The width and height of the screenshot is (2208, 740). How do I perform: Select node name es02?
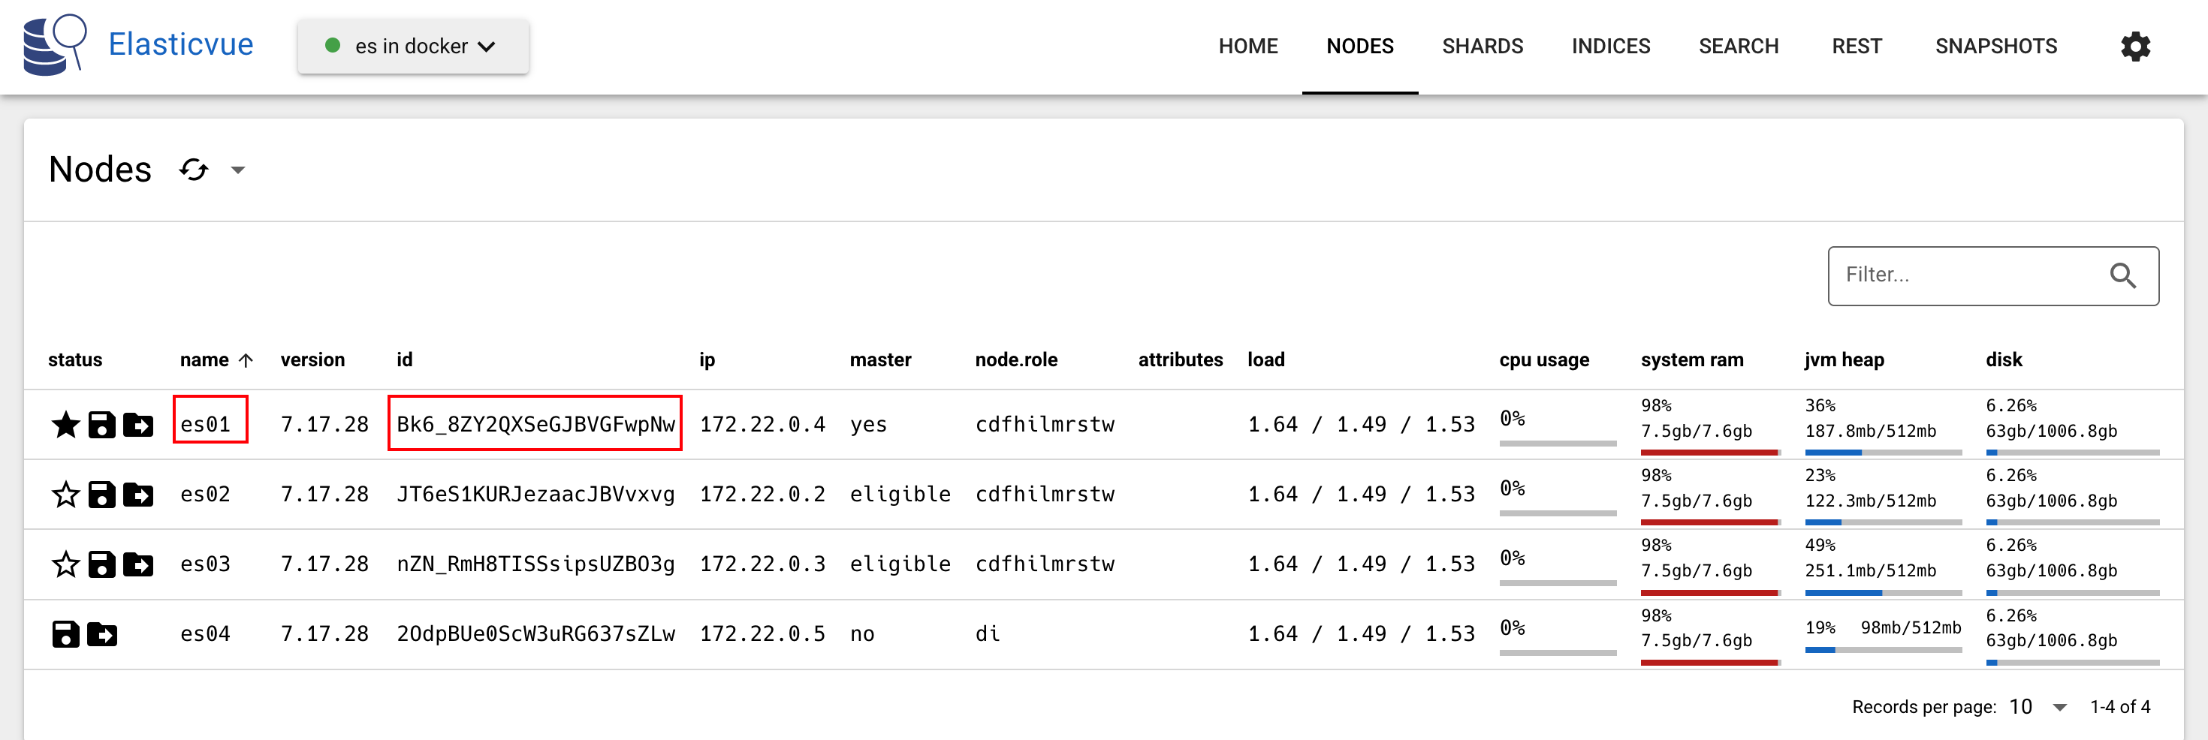[x=206, y=494]
